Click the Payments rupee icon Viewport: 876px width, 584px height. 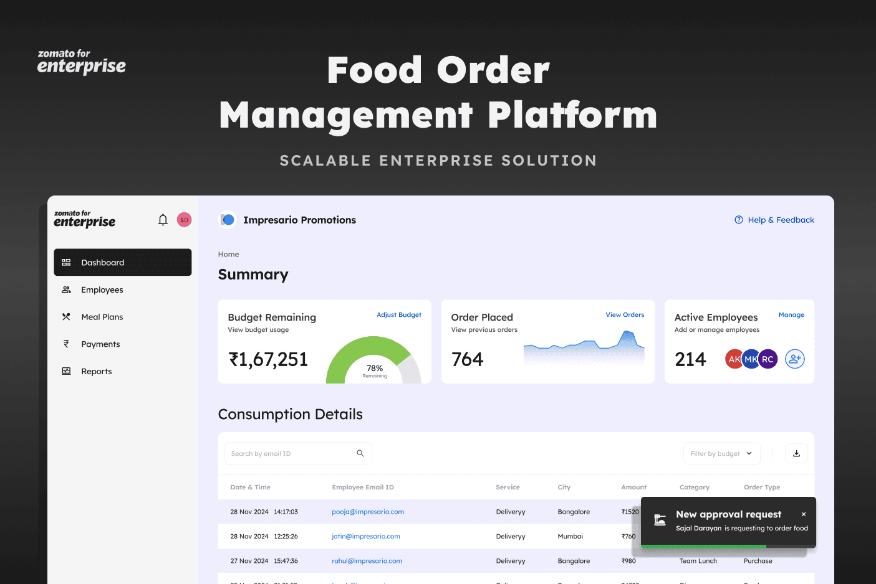(66, 344)
